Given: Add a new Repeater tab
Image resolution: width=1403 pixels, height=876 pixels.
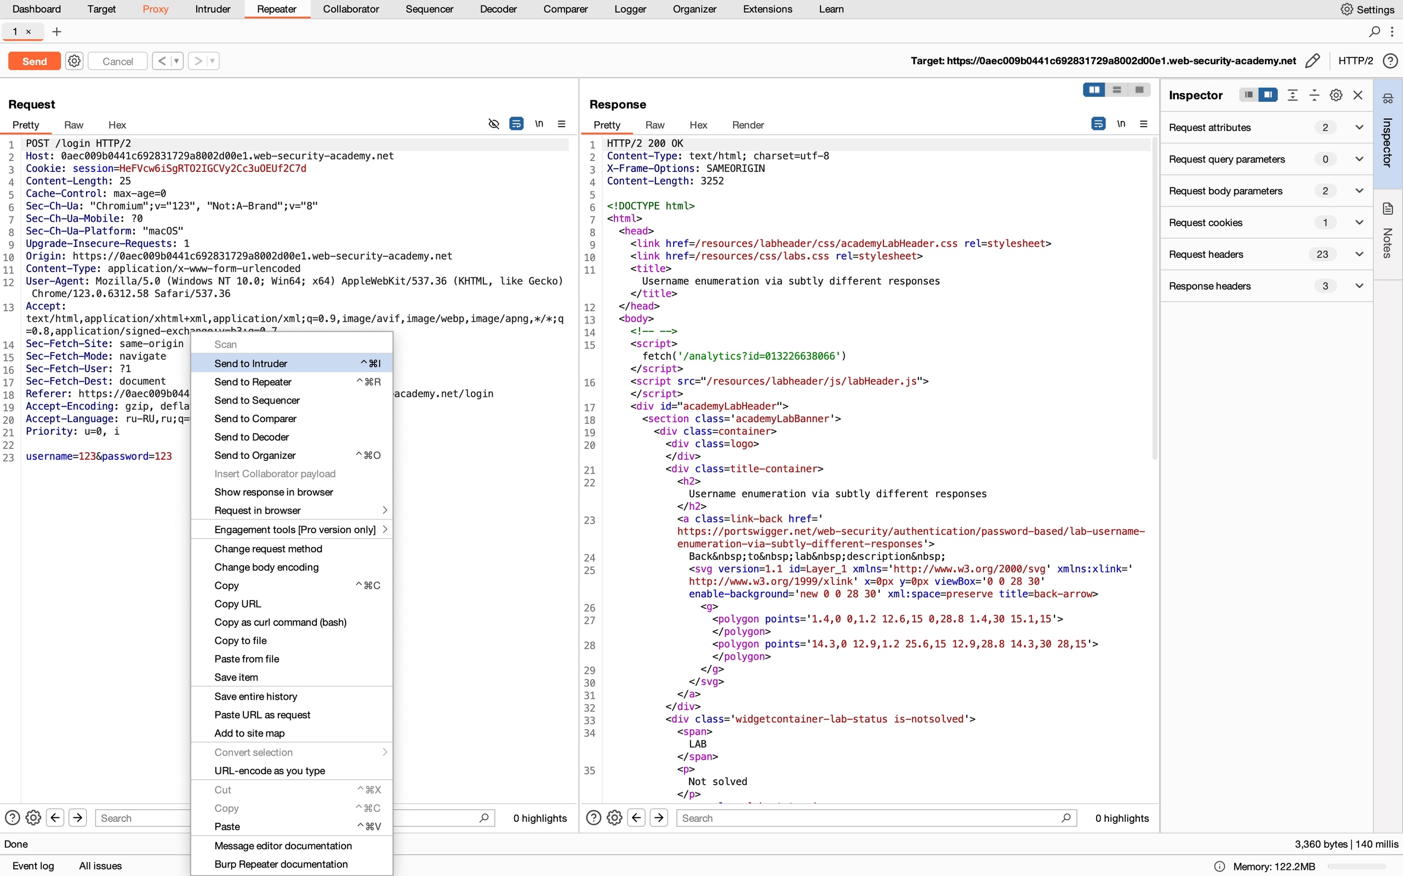Looking at the screenshot, I should 56,31.
